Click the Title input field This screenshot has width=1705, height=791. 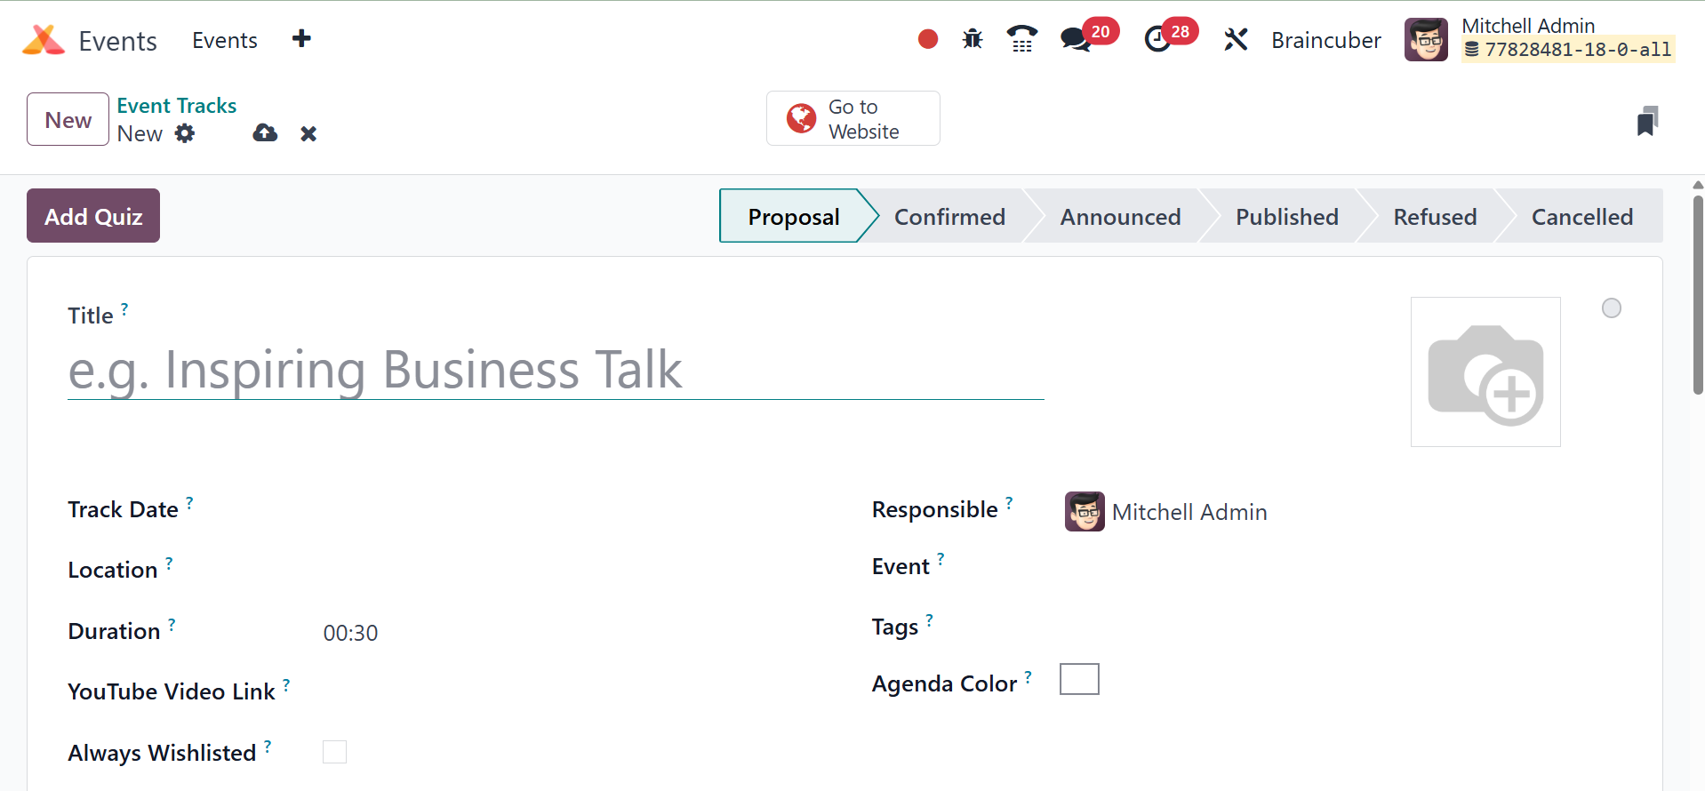(x=556, y=371)
